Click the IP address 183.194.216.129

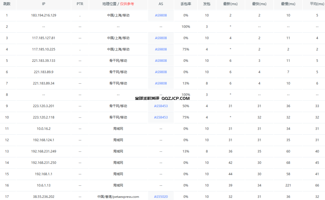[43, 15]
